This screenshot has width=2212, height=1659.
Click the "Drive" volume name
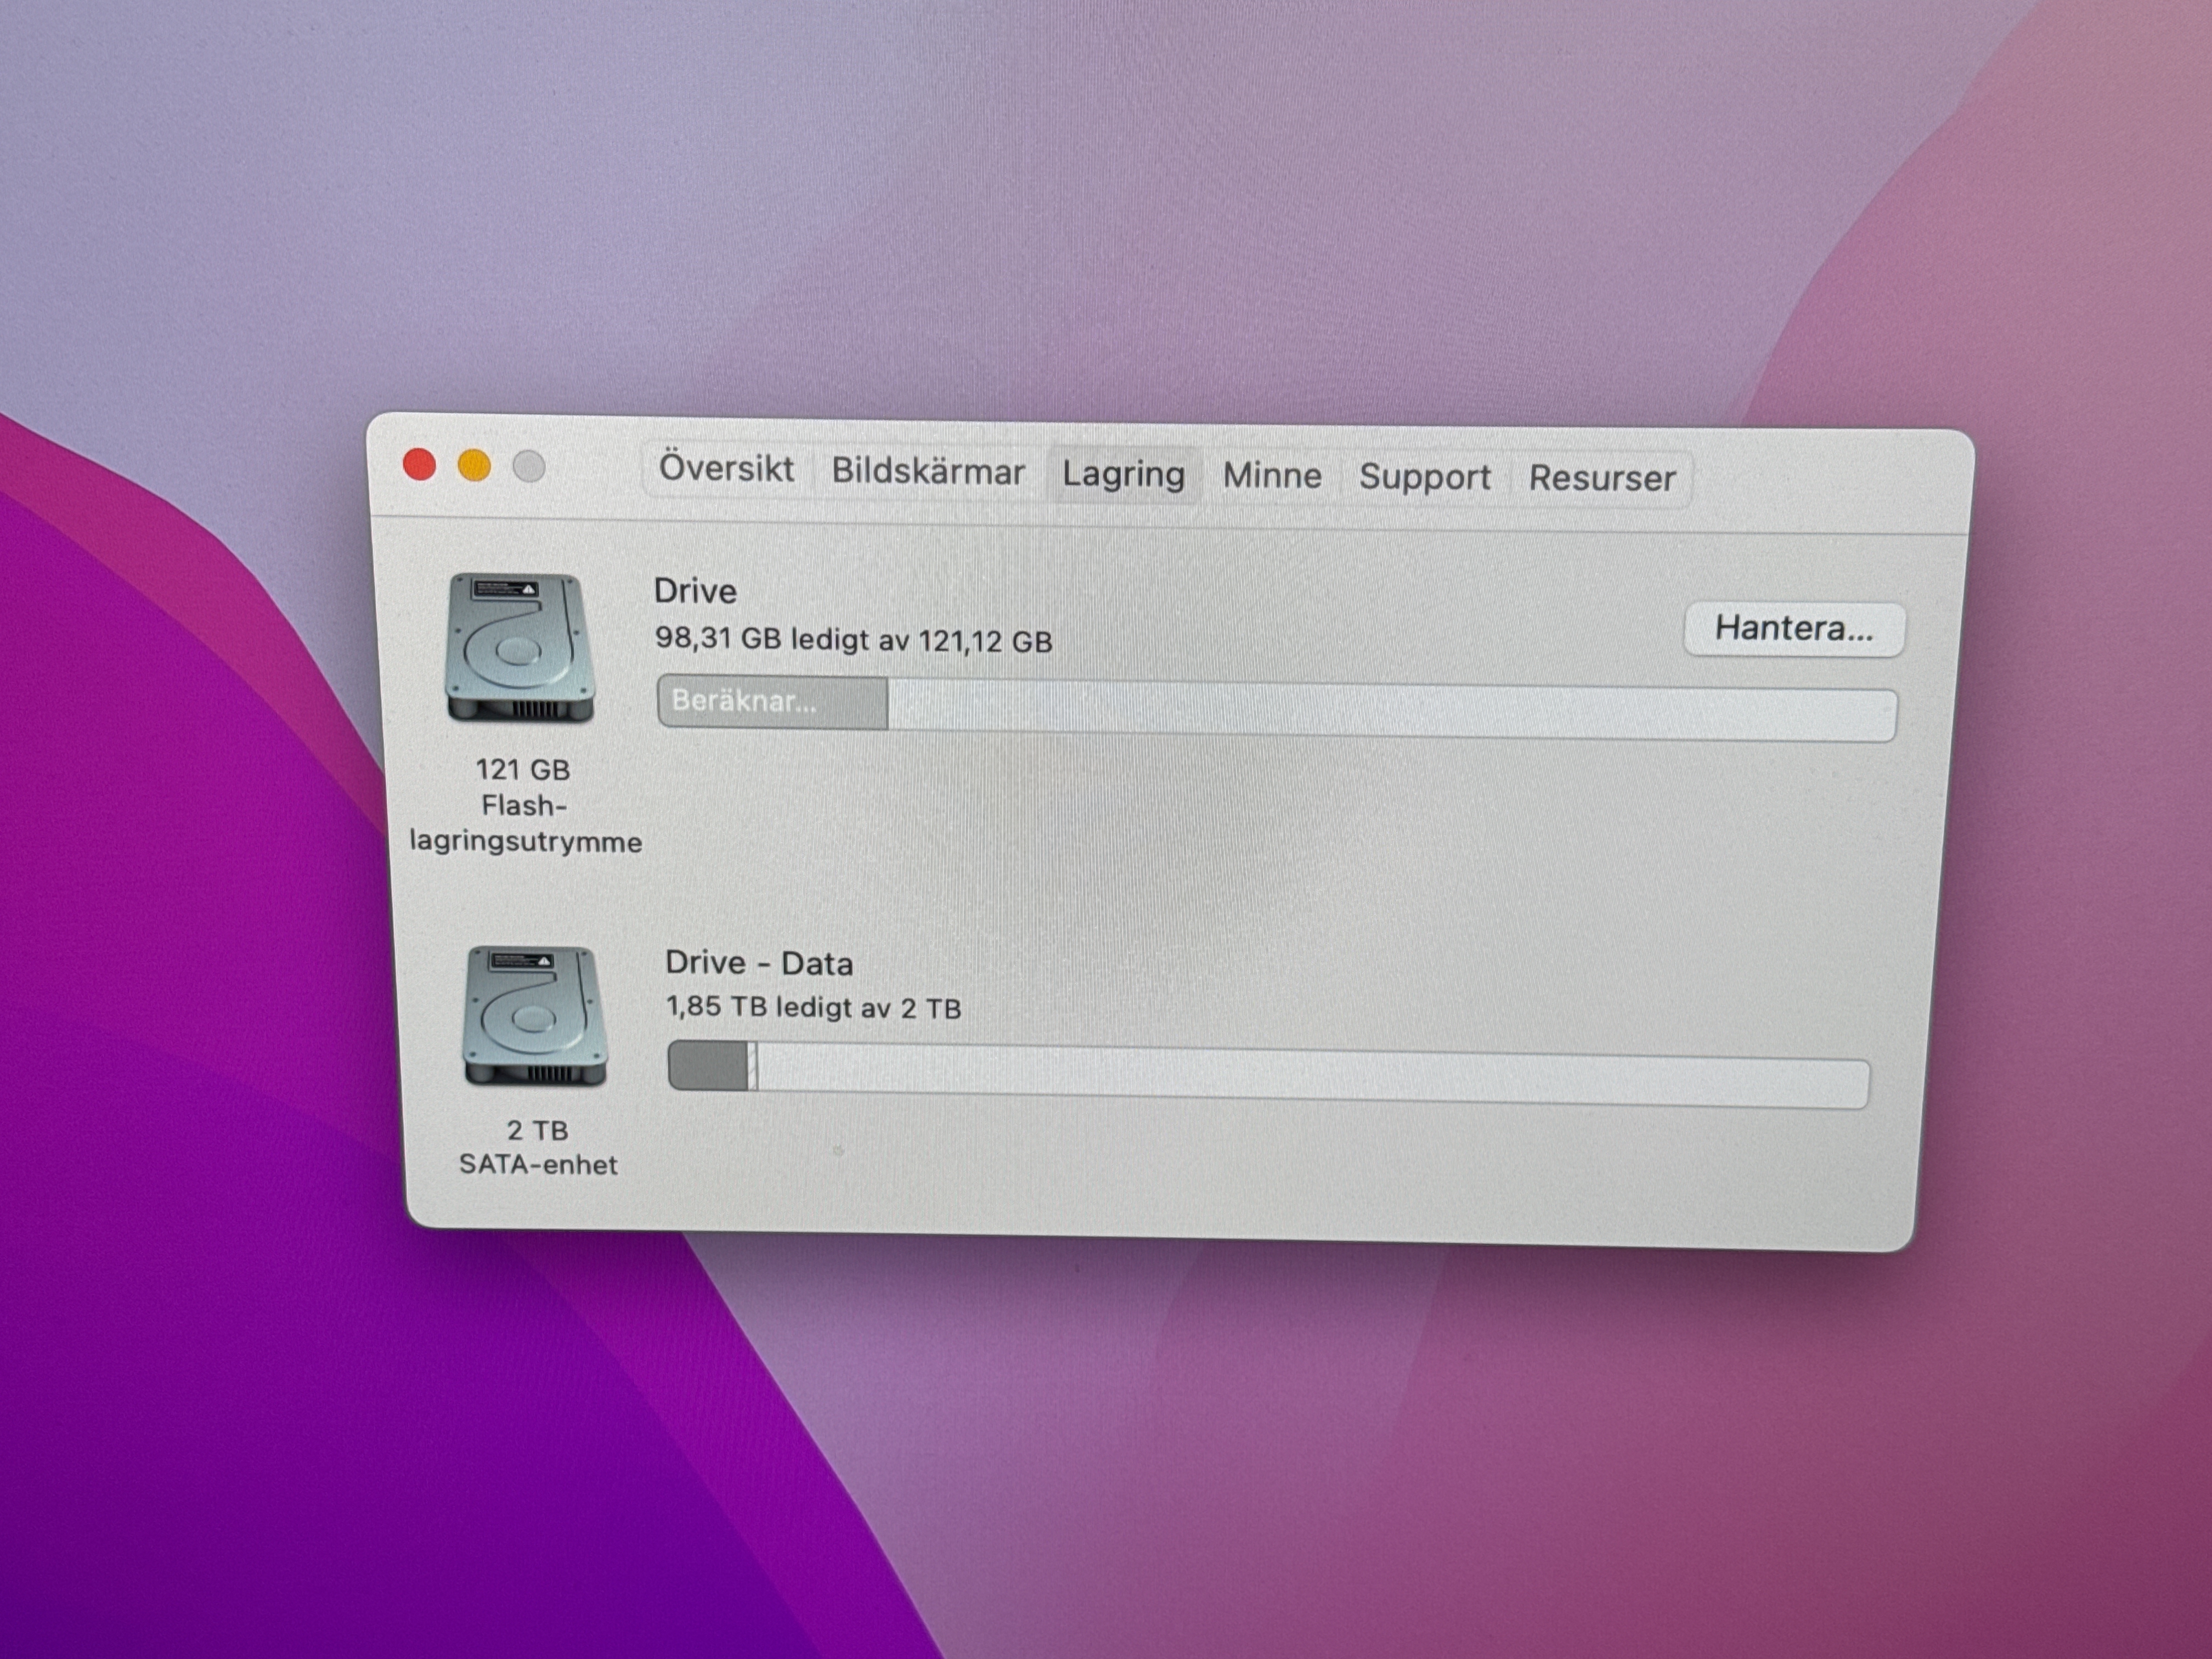pos(695,591)
